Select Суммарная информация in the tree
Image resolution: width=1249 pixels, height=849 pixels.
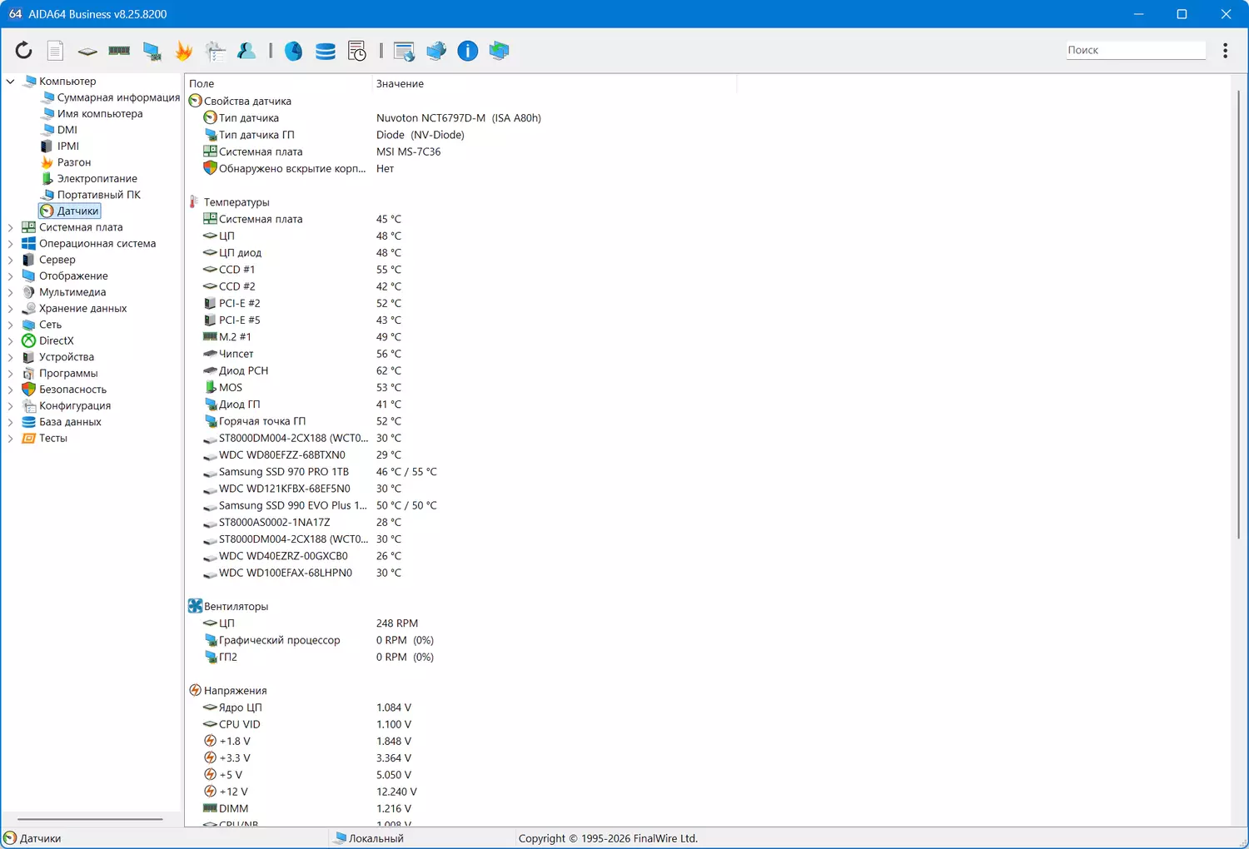[x=118, y=97]
